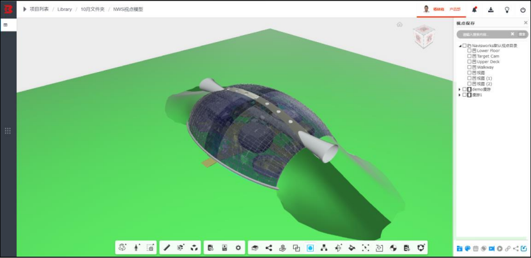531x258 pixels.
Task: Check the demo漫游 checkbox
Action: click(x=465, y=89)
